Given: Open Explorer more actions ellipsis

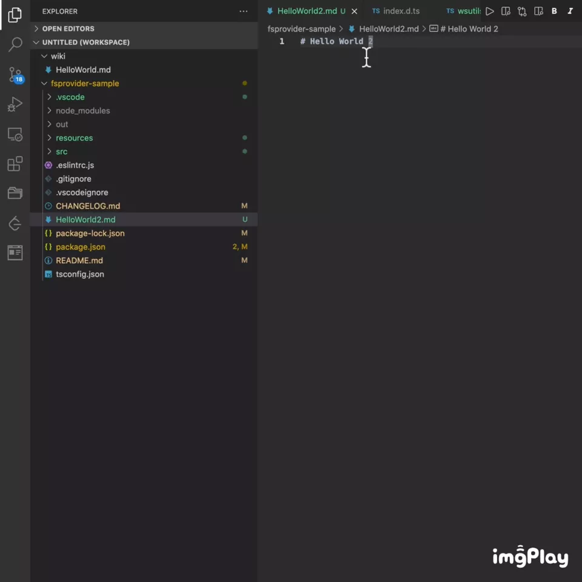Looking at the screenshot, I should tap(244, 11).
